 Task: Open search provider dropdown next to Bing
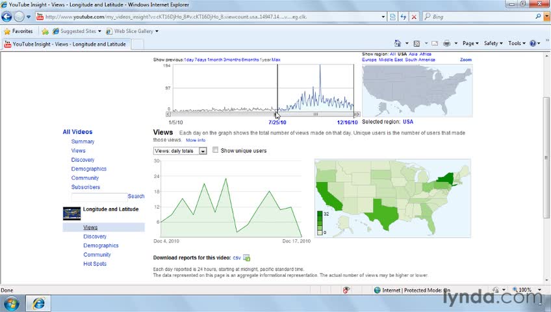pyautogui.click(x=546, y=16)
